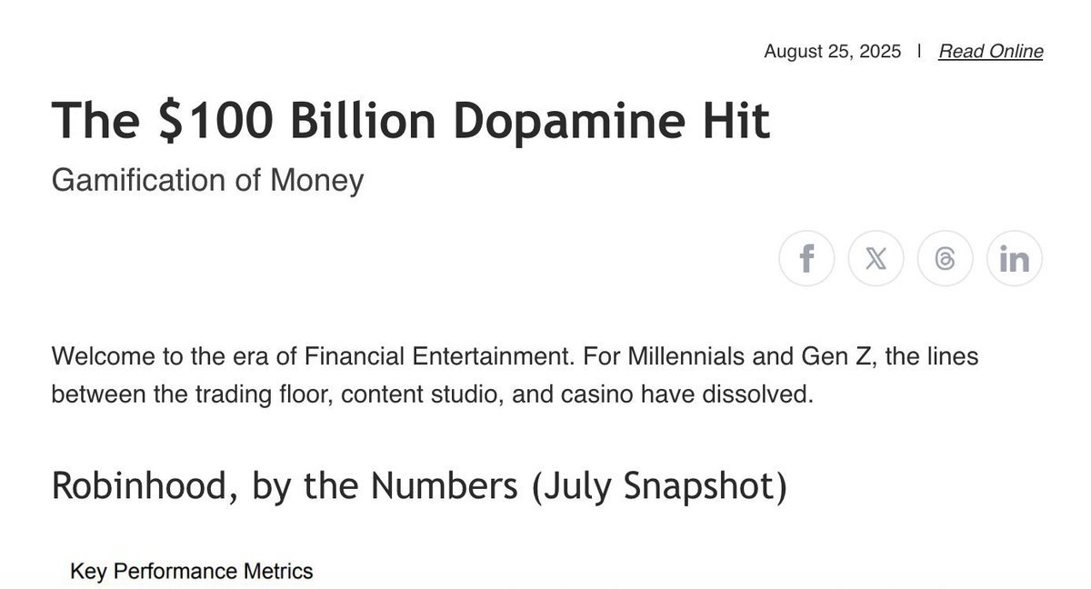The height and width of the screenshot is (589, 1091).
Task: Share the article on LinkedIn
Action: (1014, 259)
